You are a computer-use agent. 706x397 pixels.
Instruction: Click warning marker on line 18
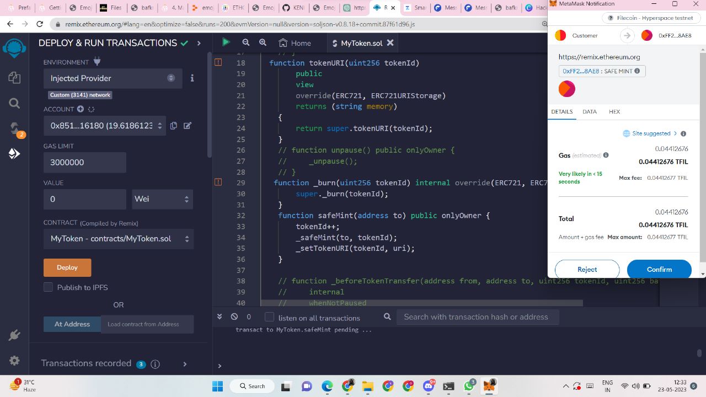pos(218,63)
